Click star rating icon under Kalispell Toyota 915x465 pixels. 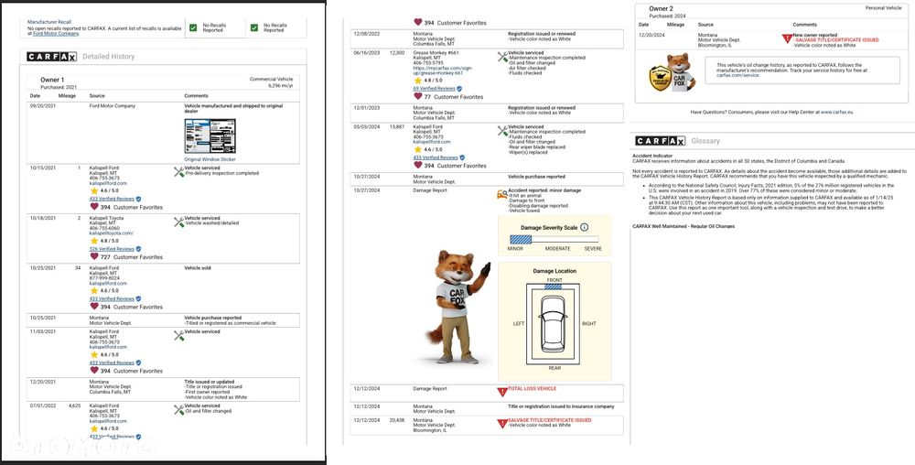pyautogui.click(x=93, y=241)
